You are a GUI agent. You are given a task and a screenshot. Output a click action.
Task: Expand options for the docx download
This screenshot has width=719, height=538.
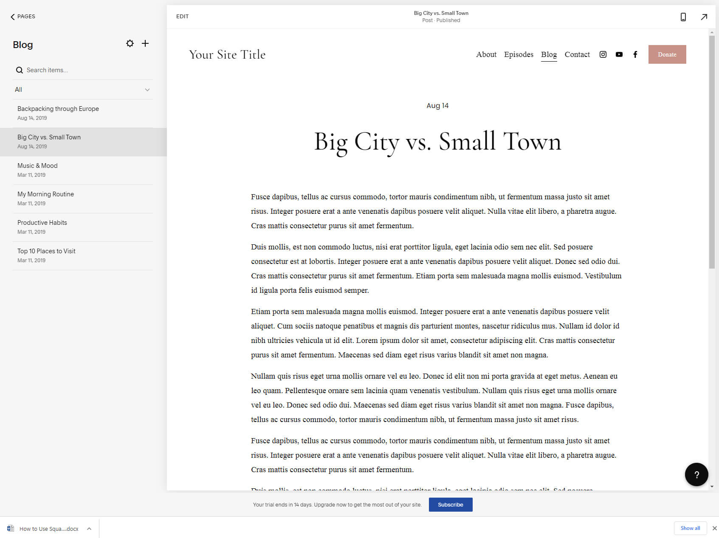[x=89, y=528]
